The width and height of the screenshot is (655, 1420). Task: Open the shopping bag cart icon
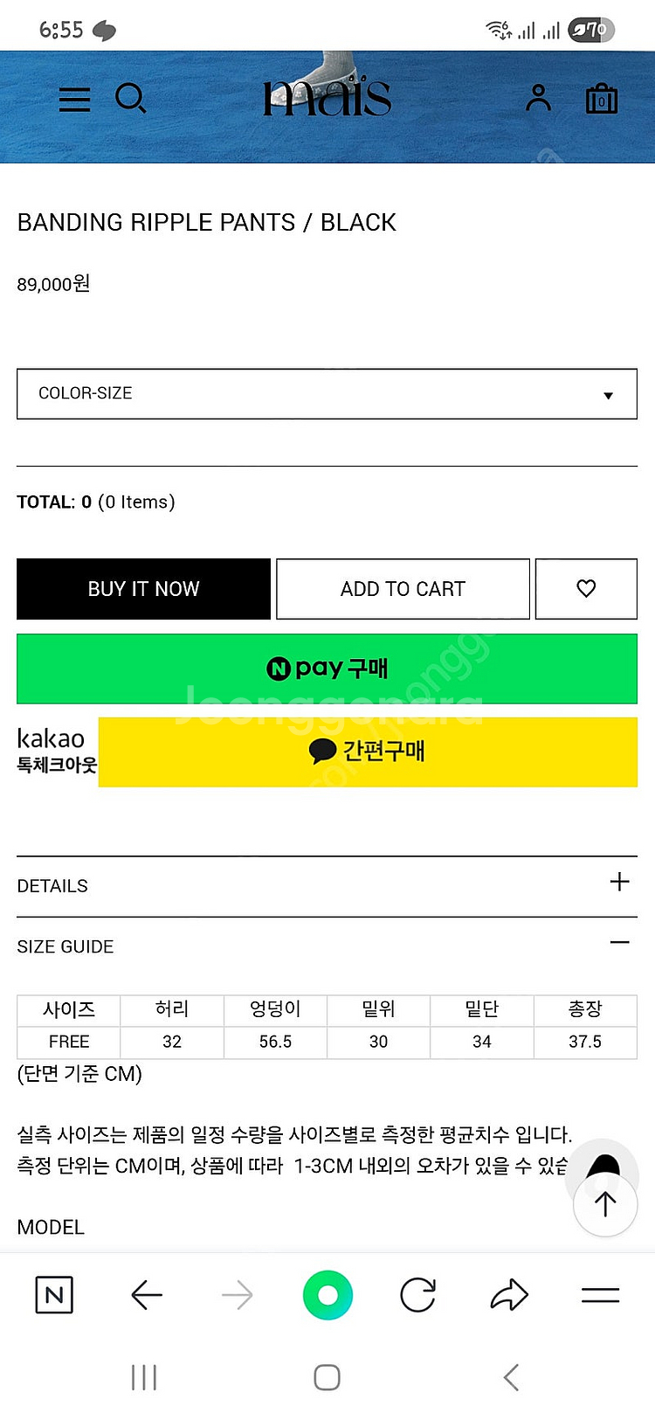601,99
